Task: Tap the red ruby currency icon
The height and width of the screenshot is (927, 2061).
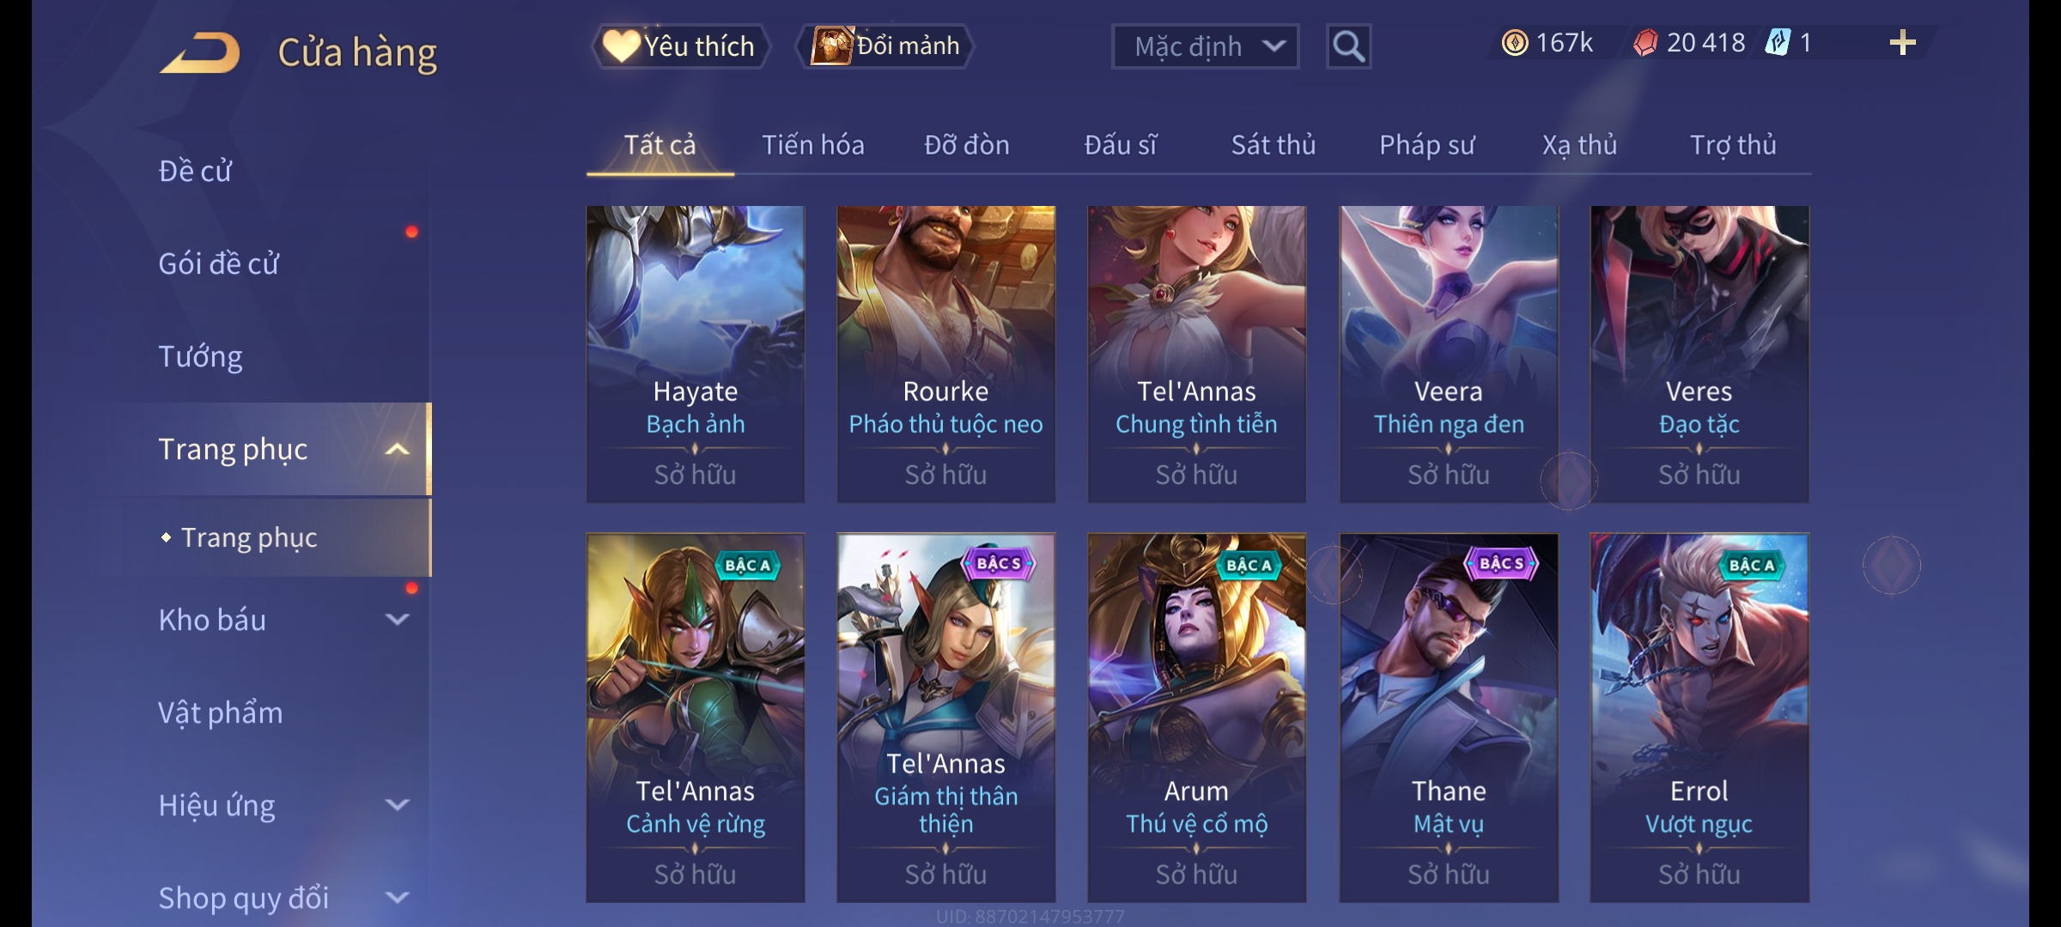Action: tap(1645, 43)
